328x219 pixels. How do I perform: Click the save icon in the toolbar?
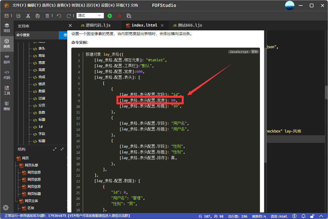click(7, 16)
